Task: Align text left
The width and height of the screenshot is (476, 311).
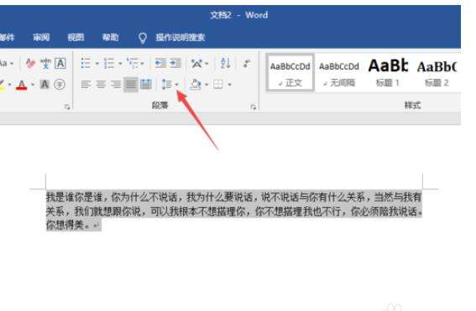Action: pyautogui.click(x=86, y=85)
